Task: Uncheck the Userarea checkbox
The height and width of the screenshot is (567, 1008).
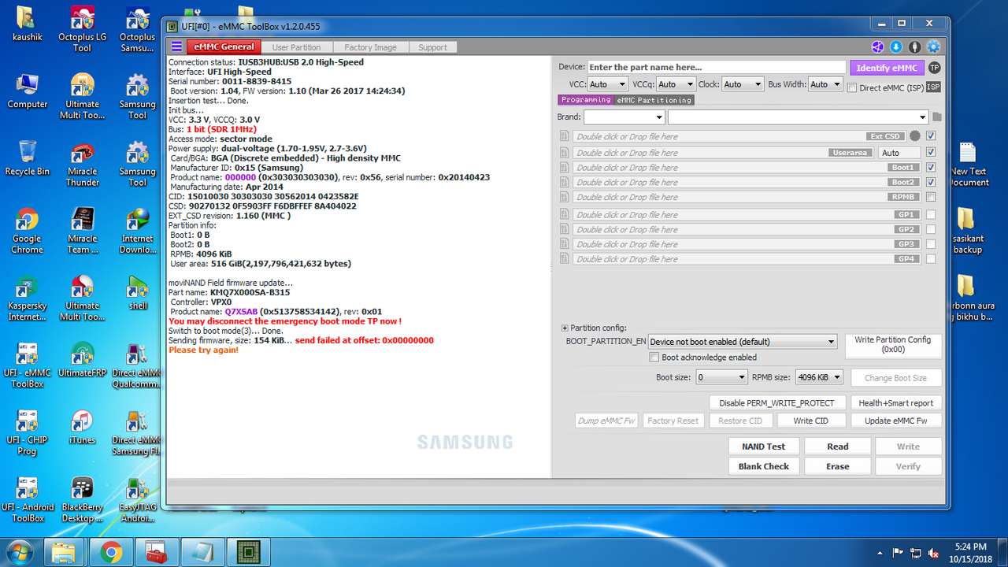Action: (931, 152)
